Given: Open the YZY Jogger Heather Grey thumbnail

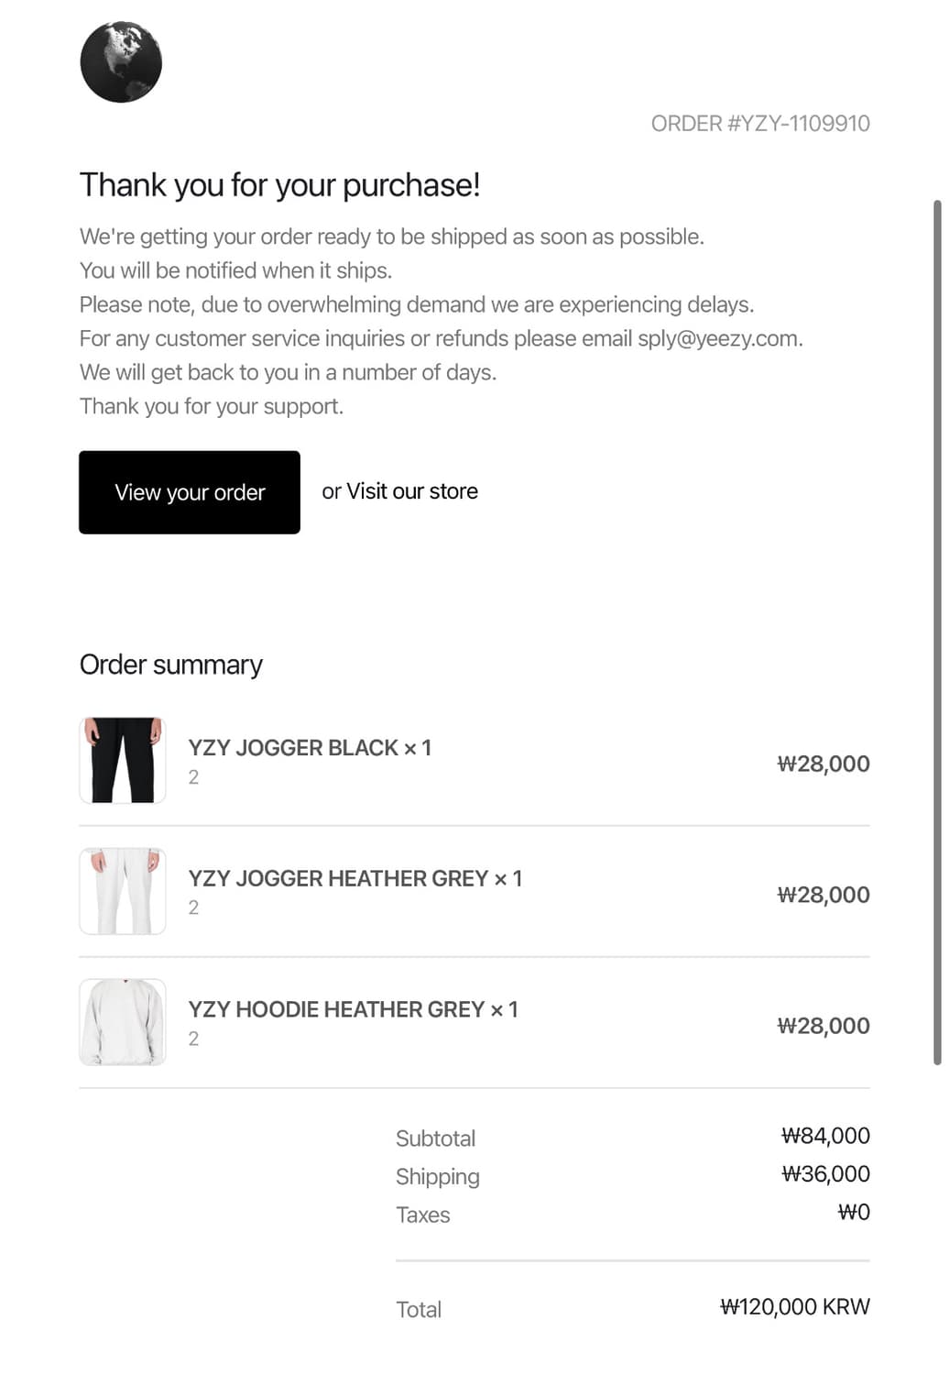Looking at the screenshot, I should click(x=123, y=891).
